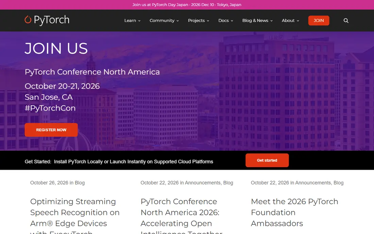Click the PyTorch flame logo icon

click(28, 20)
